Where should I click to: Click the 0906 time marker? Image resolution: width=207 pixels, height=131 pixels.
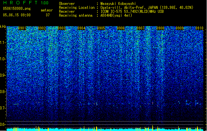pyautogui.click(x=121, y=28)
